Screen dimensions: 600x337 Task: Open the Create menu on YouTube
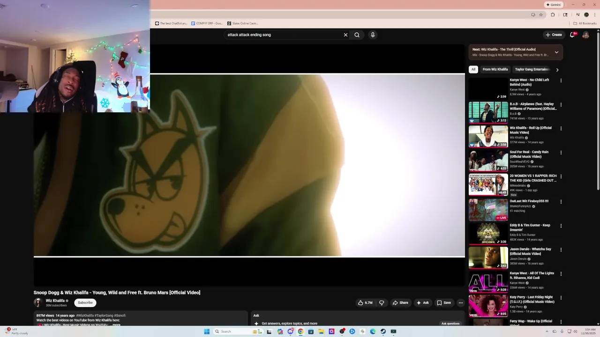[x=553, y=35]
